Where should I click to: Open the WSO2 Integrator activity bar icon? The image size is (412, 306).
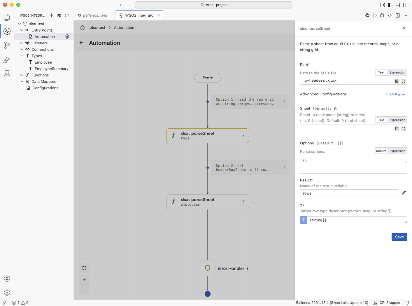tap(7, 31)
